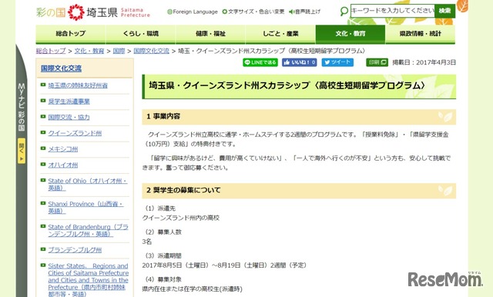The width and height of the screenshot is (493, 297).
Task: Open State of Ohio English link
Action: tap(88, 185)
